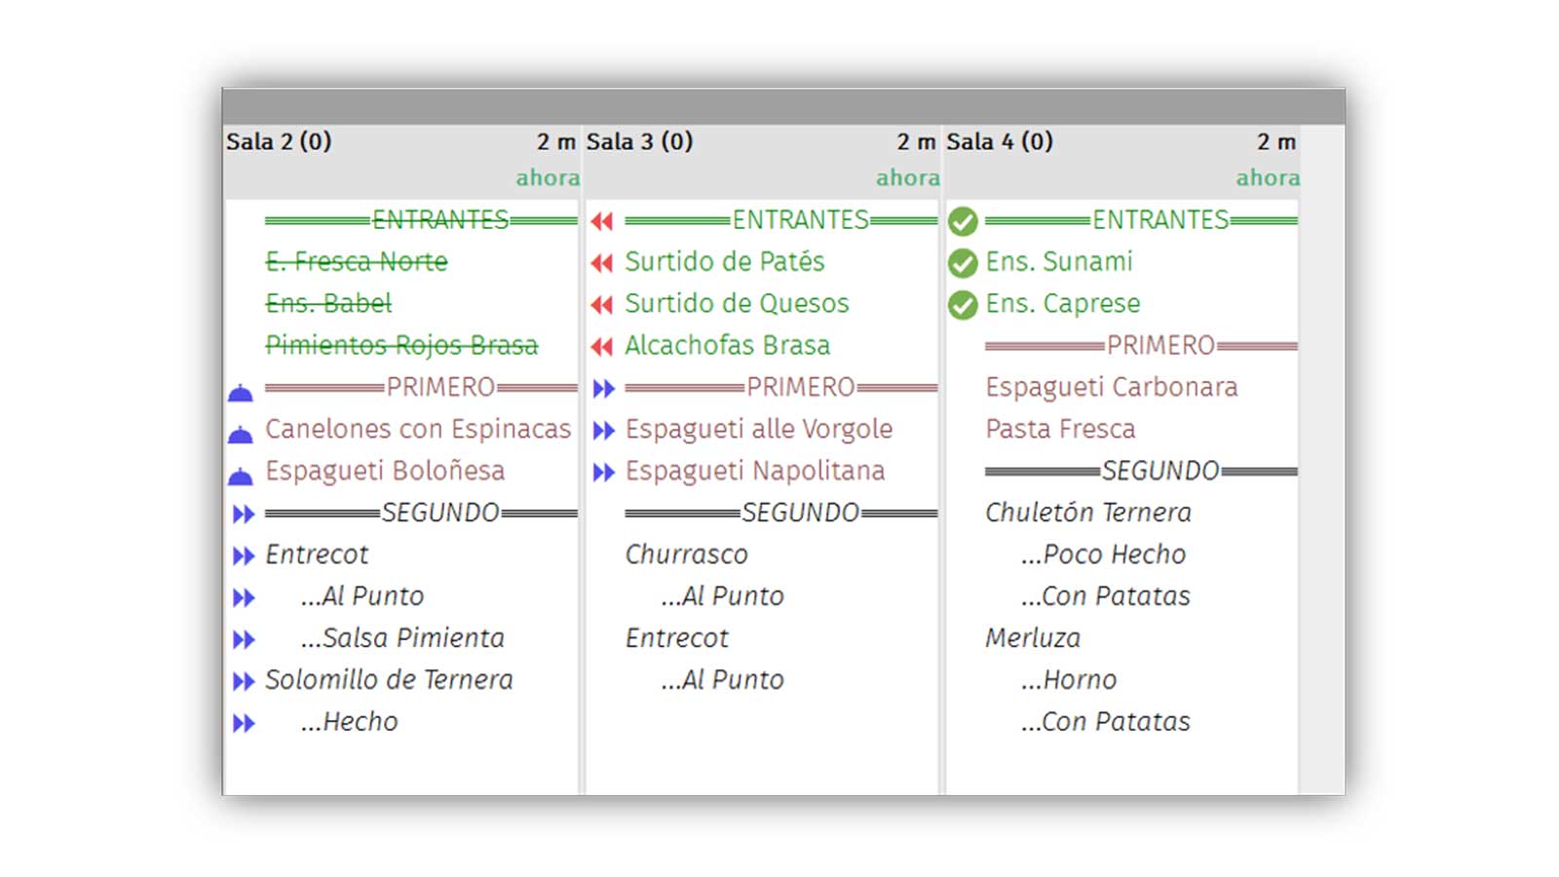Select the SEGUNDO section header in Sala 3
Viewport: 1559px width, 877px height.
tap(780, 513)
